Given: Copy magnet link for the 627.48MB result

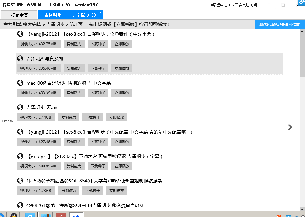Looking at the screenshot, I should tap(74, 142).
